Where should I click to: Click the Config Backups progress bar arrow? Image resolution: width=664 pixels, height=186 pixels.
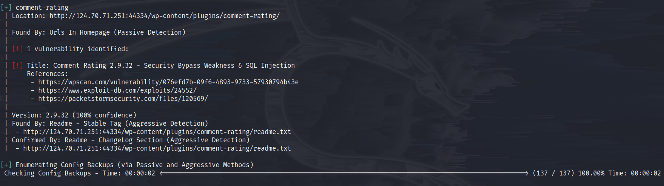tap(344, 173)
